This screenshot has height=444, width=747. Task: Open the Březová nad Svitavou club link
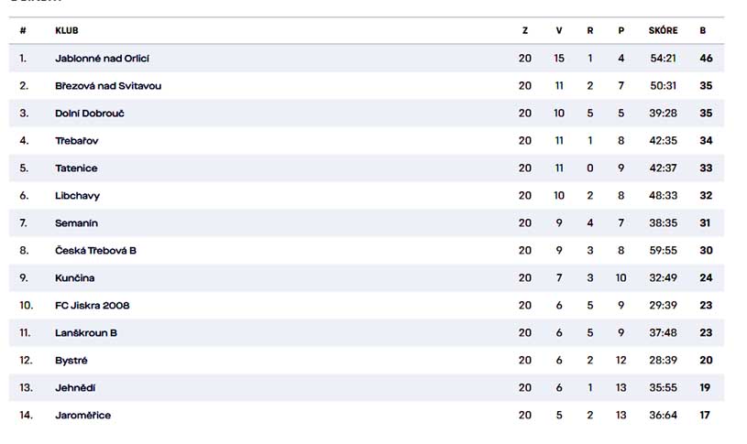pos(108,86)
